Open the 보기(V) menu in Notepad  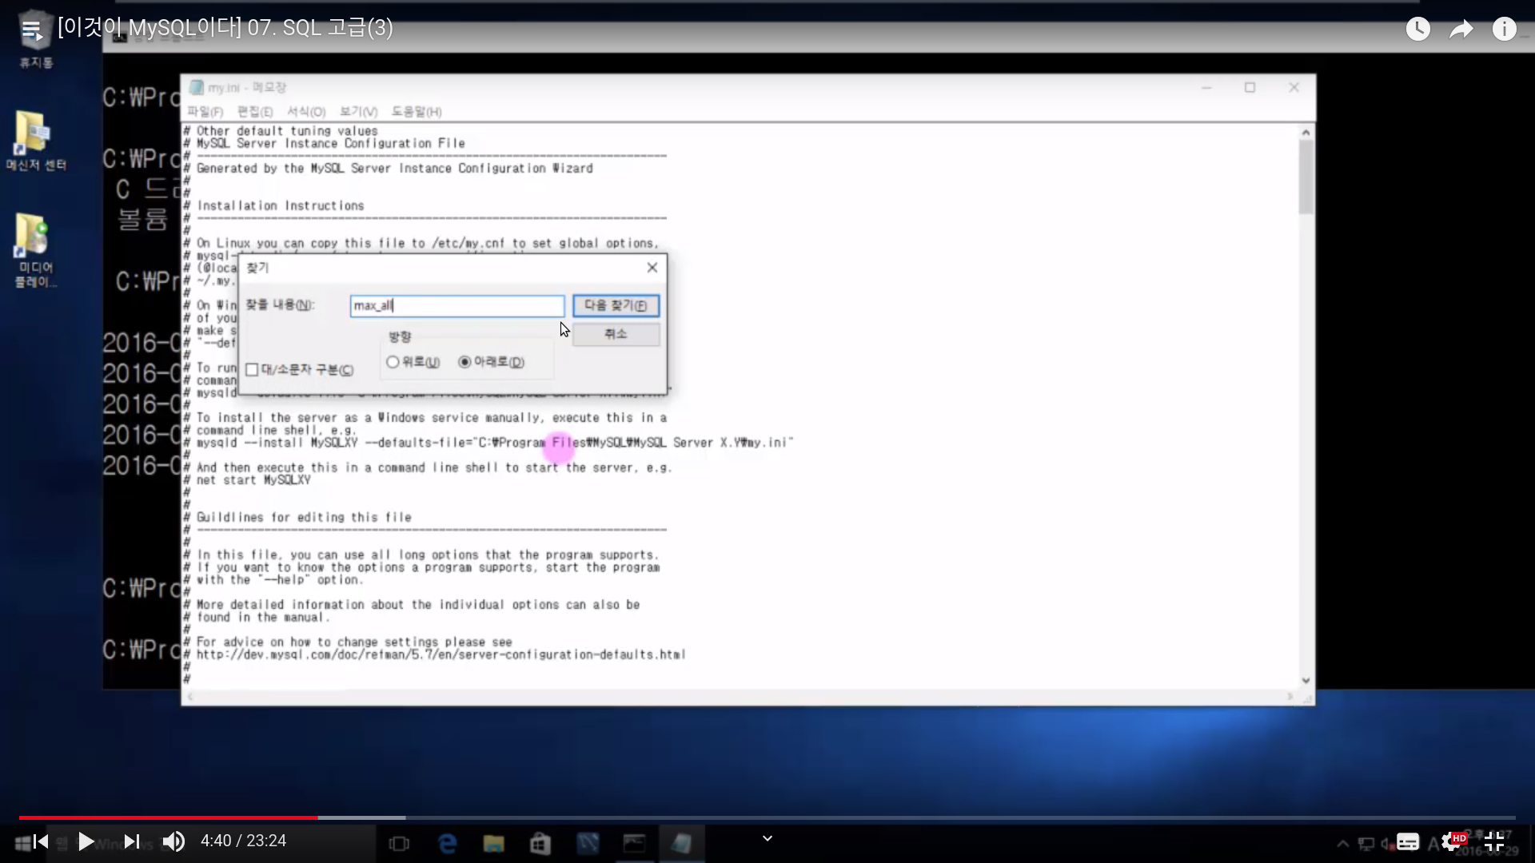tap(358, 112)
